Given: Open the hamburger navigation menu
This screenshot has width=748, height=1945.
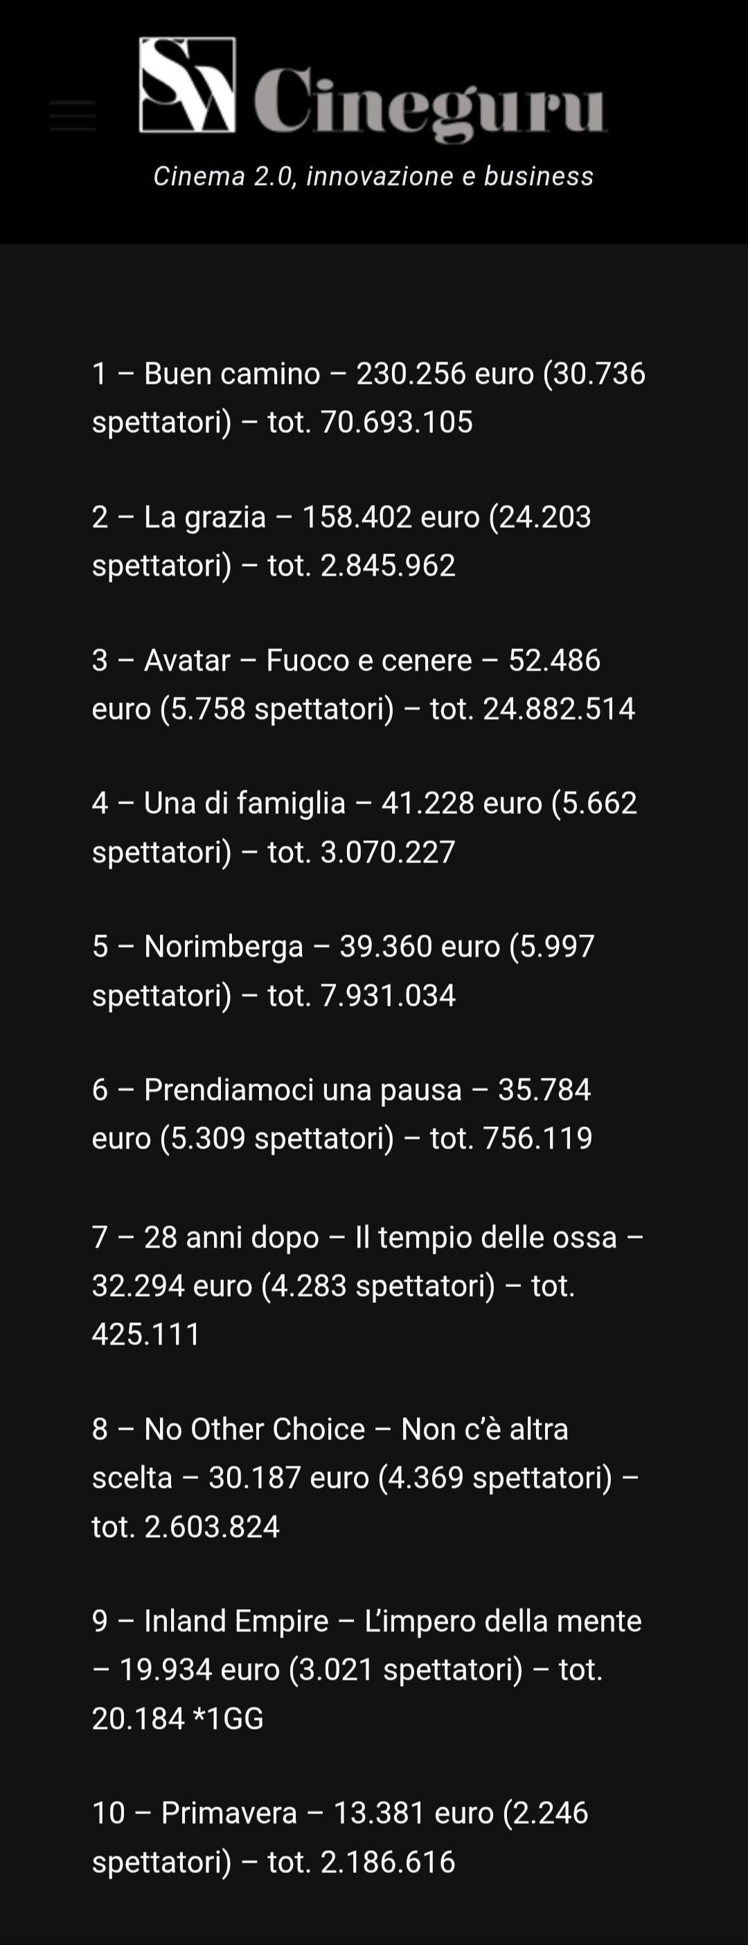Looking at the screenshot, I should [73, 116].
